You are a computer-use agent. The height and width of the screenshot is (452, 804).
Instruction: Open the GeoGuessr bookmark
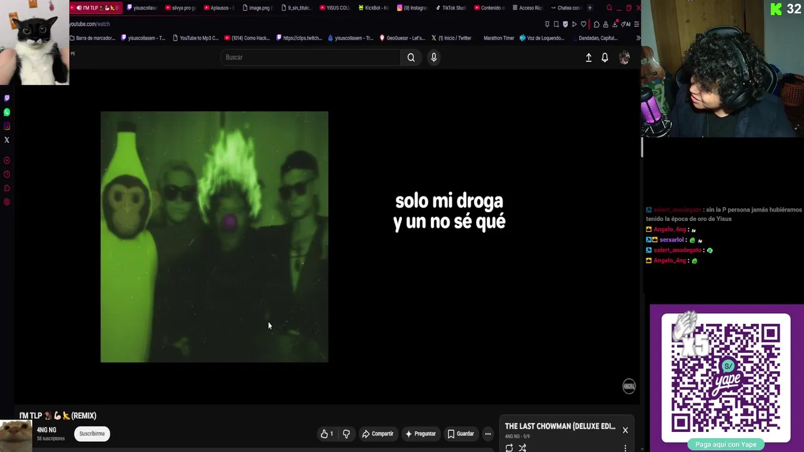pos(402,38)
